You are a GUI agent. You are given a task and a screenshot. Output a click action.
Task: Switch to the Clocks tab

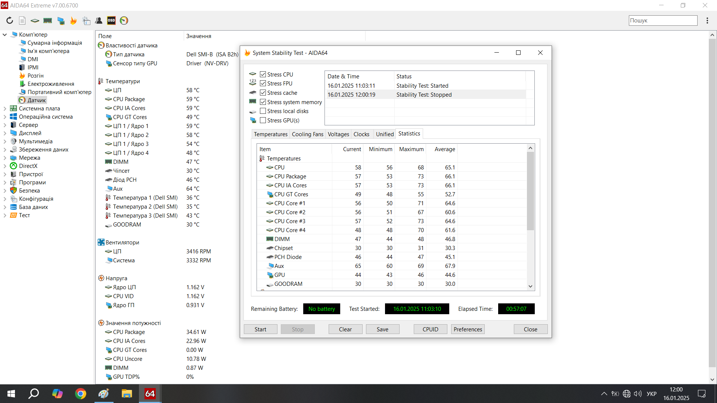tap(361, 134)
